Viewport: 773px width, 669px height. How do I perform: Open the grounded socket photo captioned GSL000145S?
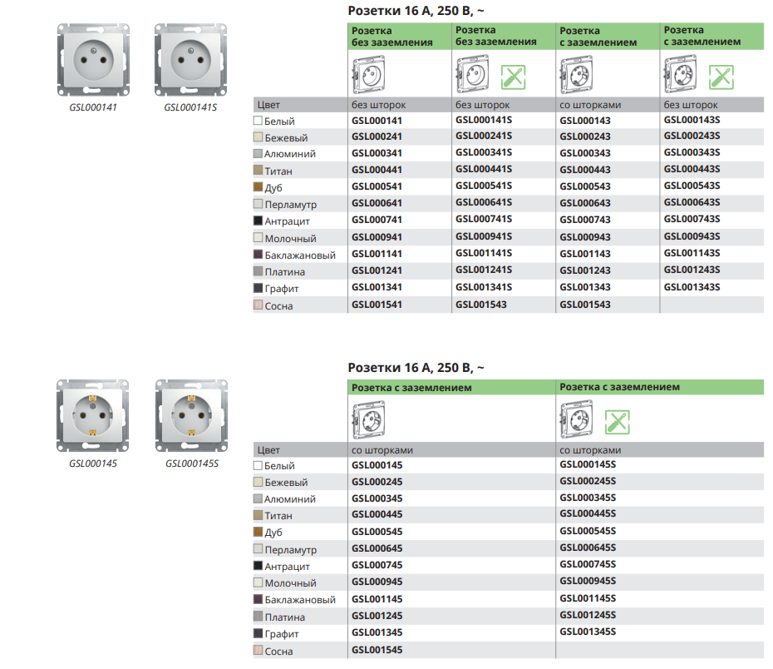click(192, 415)
